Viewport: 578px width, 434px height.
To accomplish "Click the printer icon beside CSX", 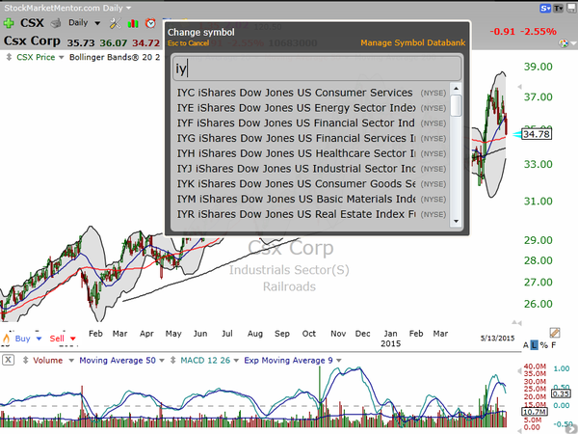I will (56, 23).
